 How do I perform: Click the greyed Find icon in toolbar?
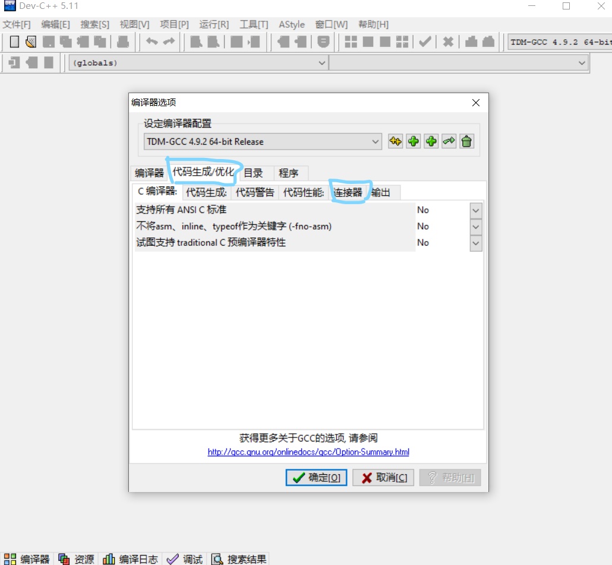pyautogui.click(x=196, y=42)
